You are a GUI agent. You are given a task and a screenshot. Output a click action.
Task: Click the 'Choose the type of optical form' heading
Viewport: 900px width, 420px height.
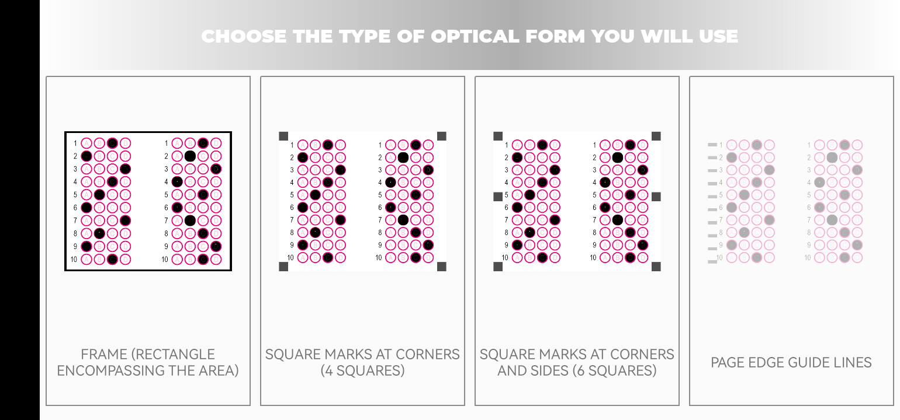tap(469, 36)
